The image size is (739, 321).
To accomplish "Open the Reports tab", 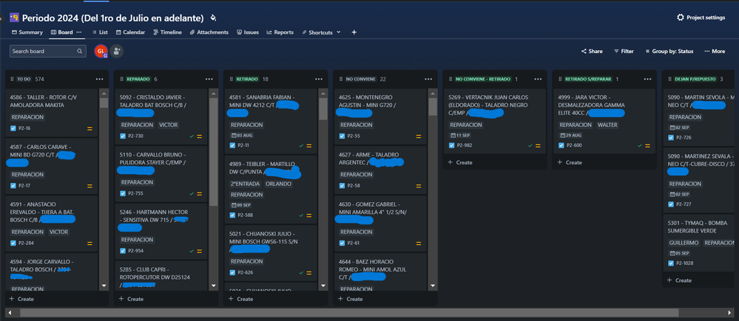I will pyautogui.click(x=280, y=32).
